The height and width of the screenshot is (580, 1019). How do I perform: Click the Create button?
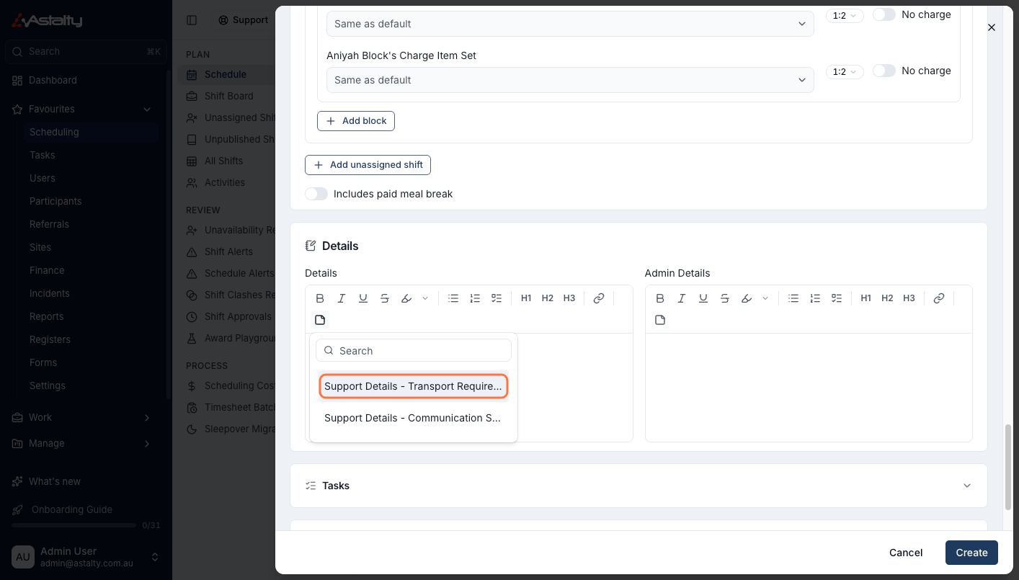(971, 553)
